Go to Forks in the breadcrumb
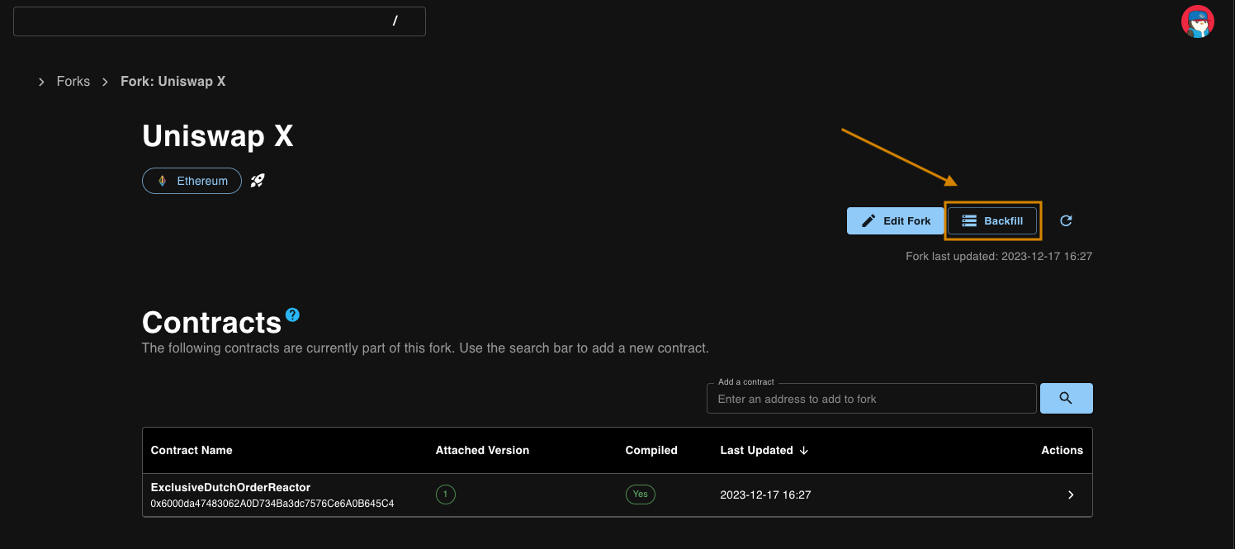The image size is (1235, 549). tap(73, 82)
